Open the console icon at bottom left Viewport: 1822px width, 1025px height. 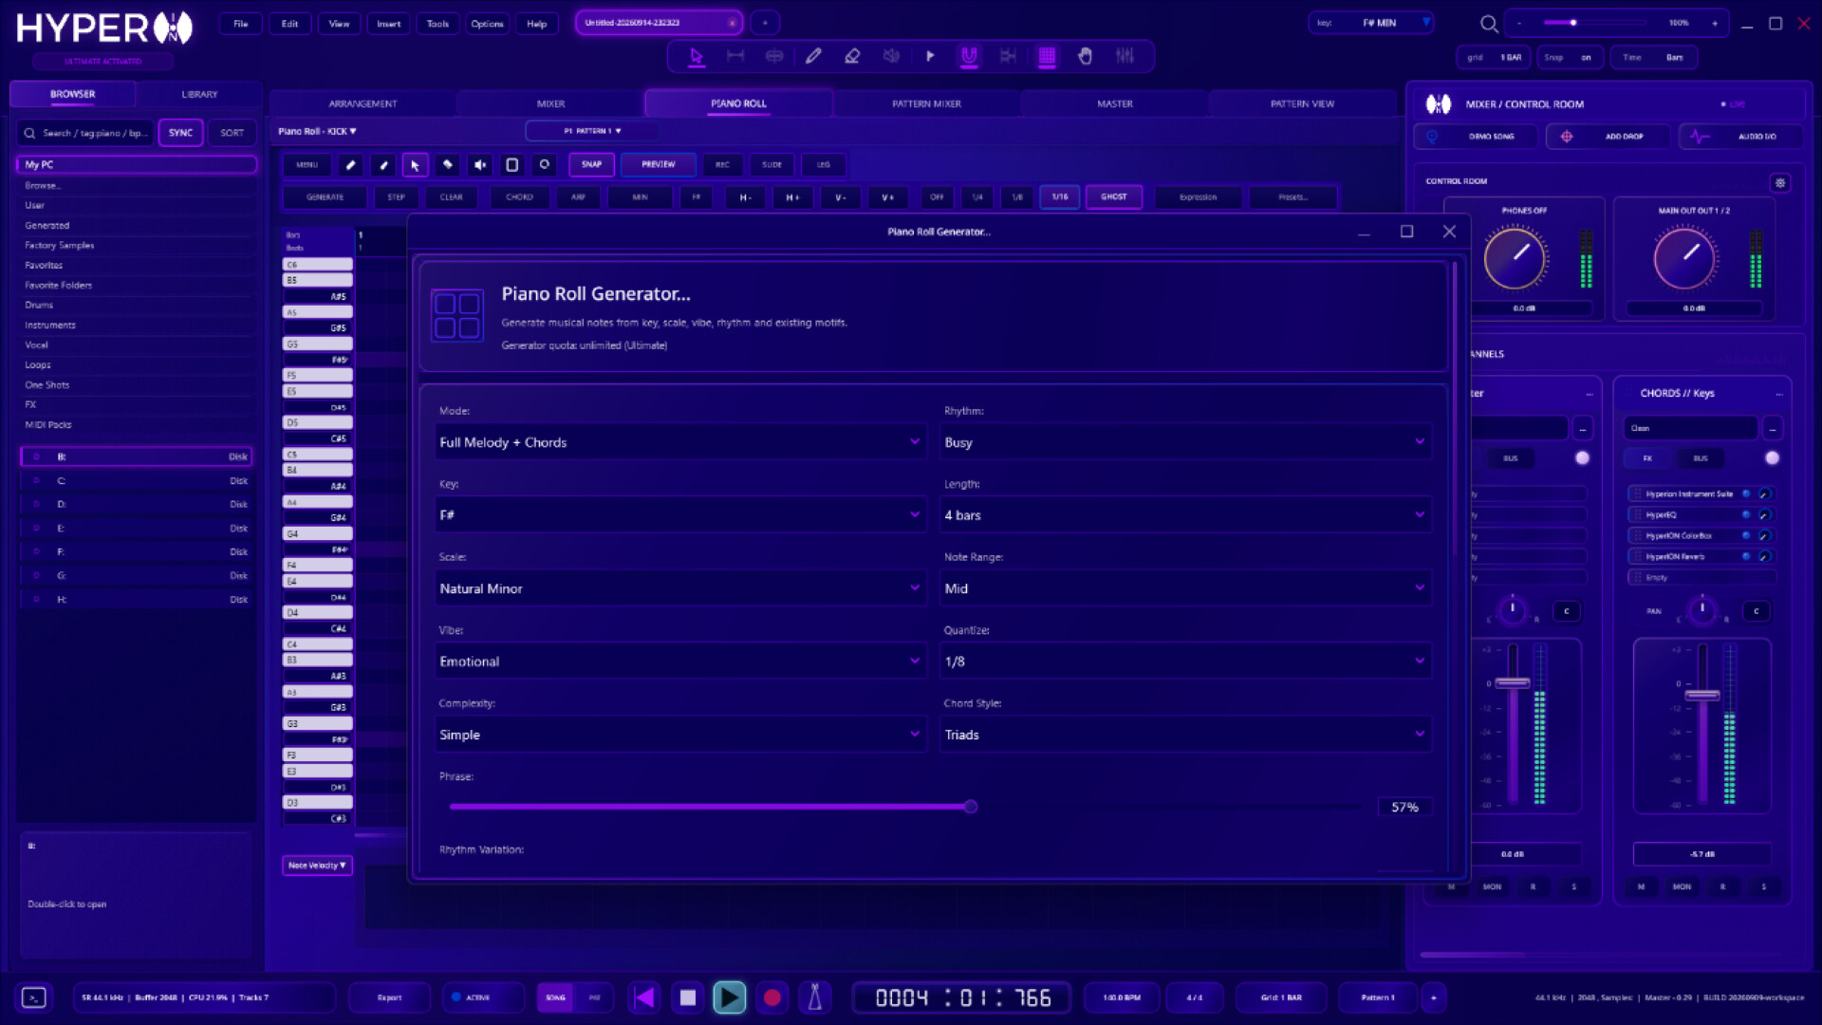[x=34, y=997]
